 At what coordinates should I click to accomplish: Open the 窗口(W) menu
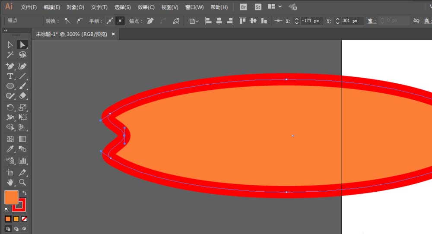point(194,7)
